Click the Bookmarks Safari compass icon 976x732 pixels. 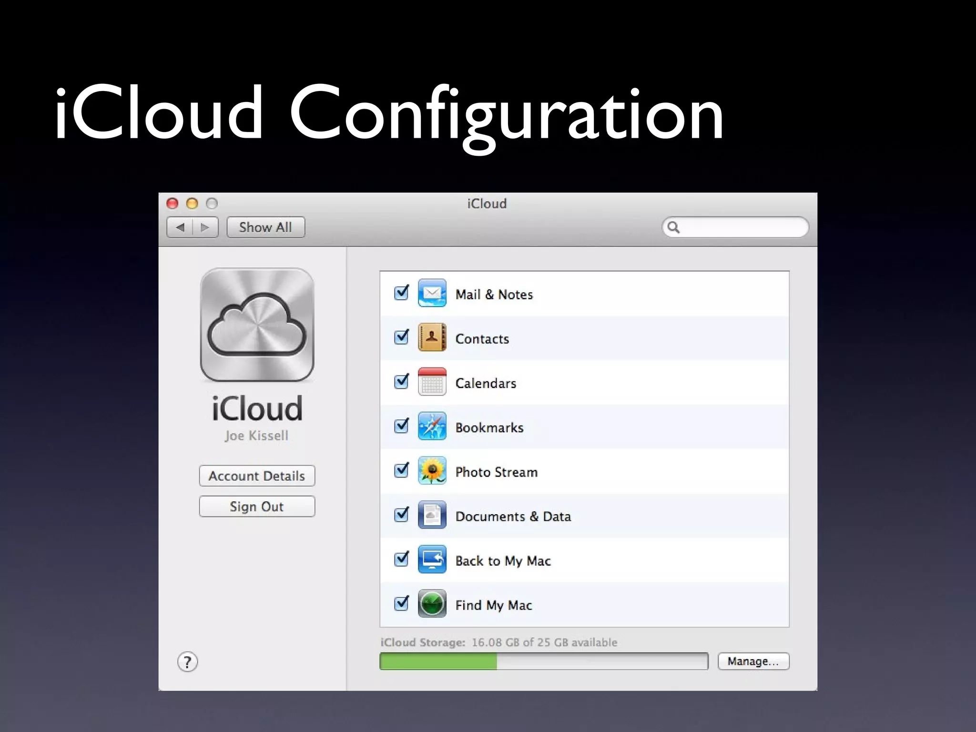432,426
